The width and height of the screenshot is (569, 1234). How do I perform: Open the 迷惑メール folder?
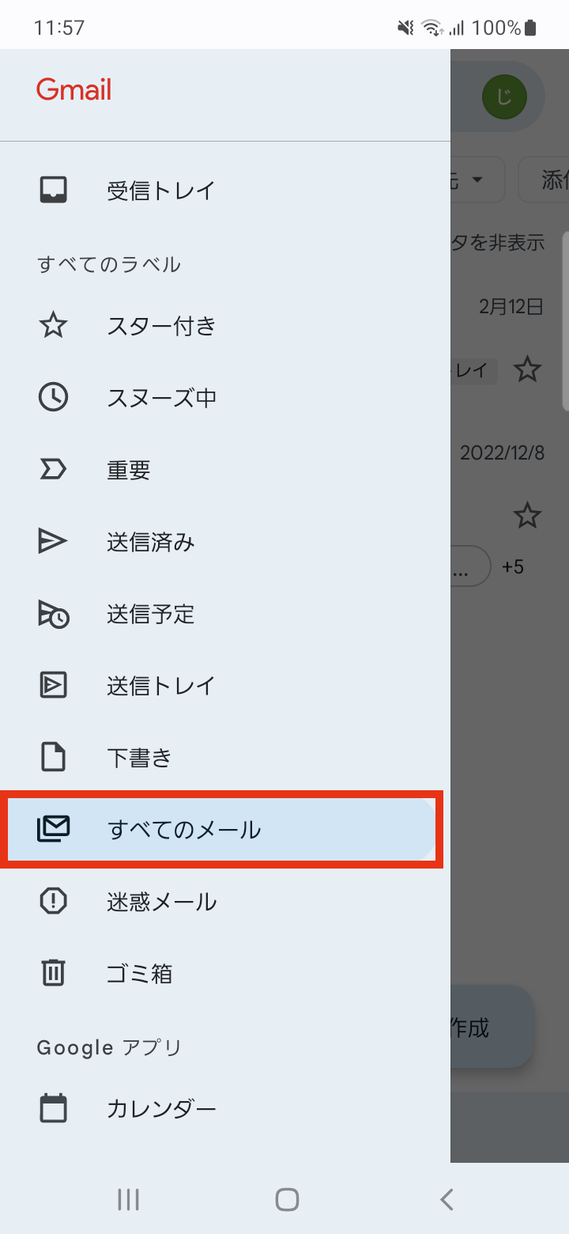(x=225, y=901)
